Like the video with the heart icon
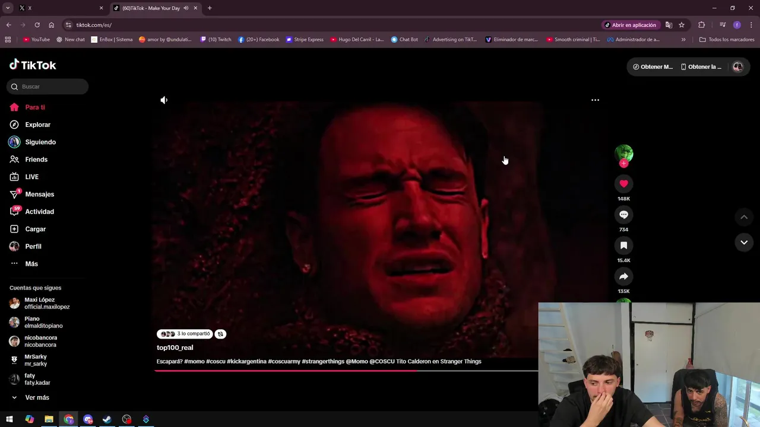Screen dimensions: 760x427 623,184
